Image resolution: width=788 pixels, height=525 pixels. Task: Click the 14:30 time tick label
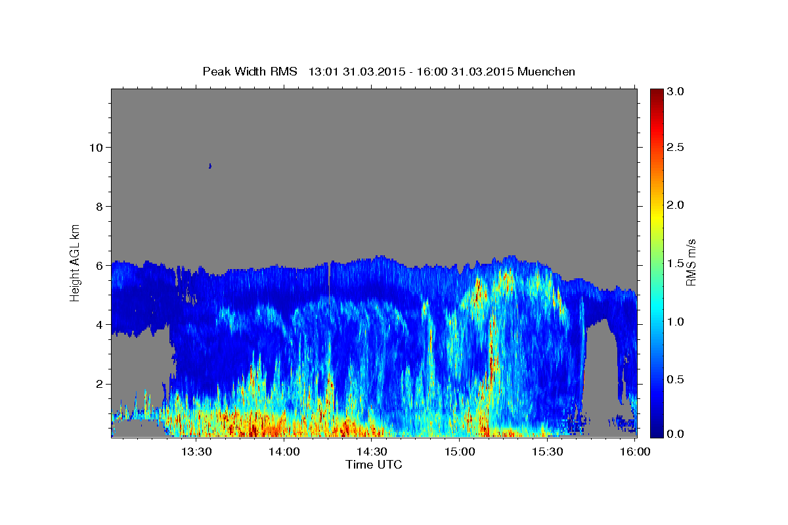click(372, 451)
